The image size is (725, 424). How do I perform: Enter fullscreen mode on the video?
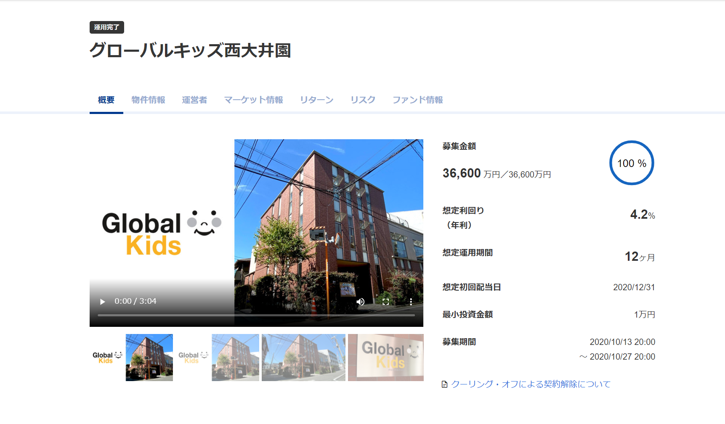(x=385, y=302)
